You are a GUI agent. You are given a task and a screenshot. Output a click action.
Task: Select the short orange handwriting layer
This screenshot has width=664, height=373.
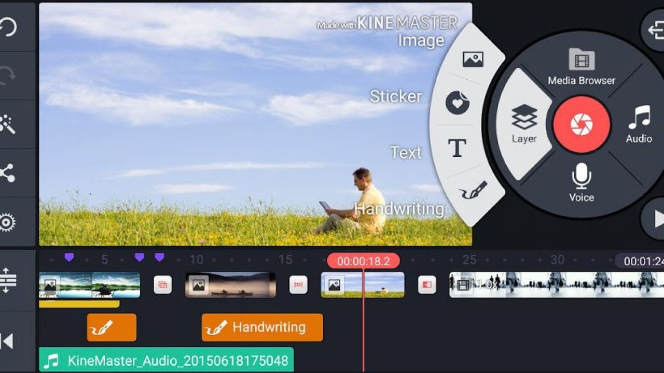tap(112, 327)
